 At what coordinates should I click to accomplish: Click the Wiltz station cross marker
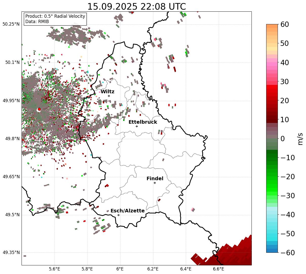pyautogui.click(x=109, y=96)
